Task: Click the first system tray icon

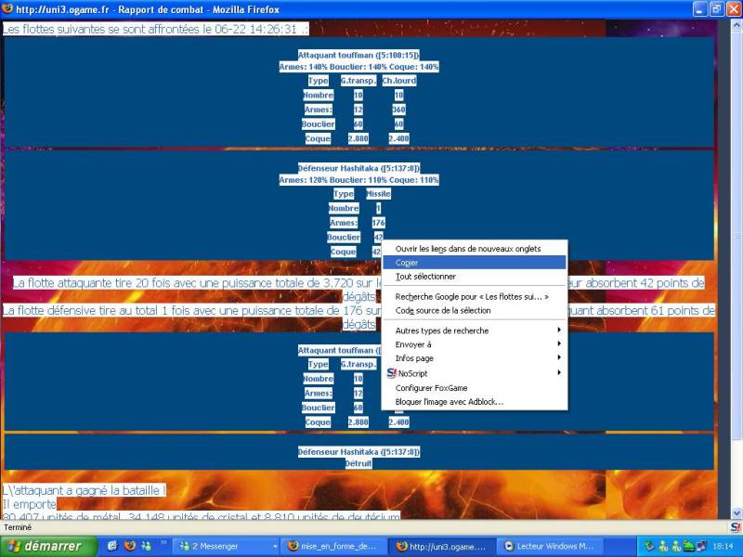Action: point(650,546)
